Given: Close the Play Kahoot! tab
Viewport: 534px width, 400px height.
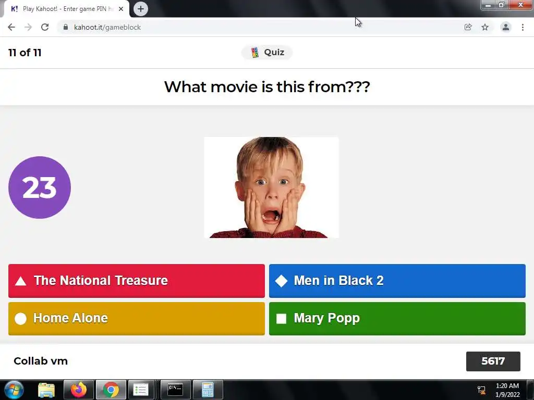Looking at the screenshot, I should pyautogui.click(x=121, y=9).
